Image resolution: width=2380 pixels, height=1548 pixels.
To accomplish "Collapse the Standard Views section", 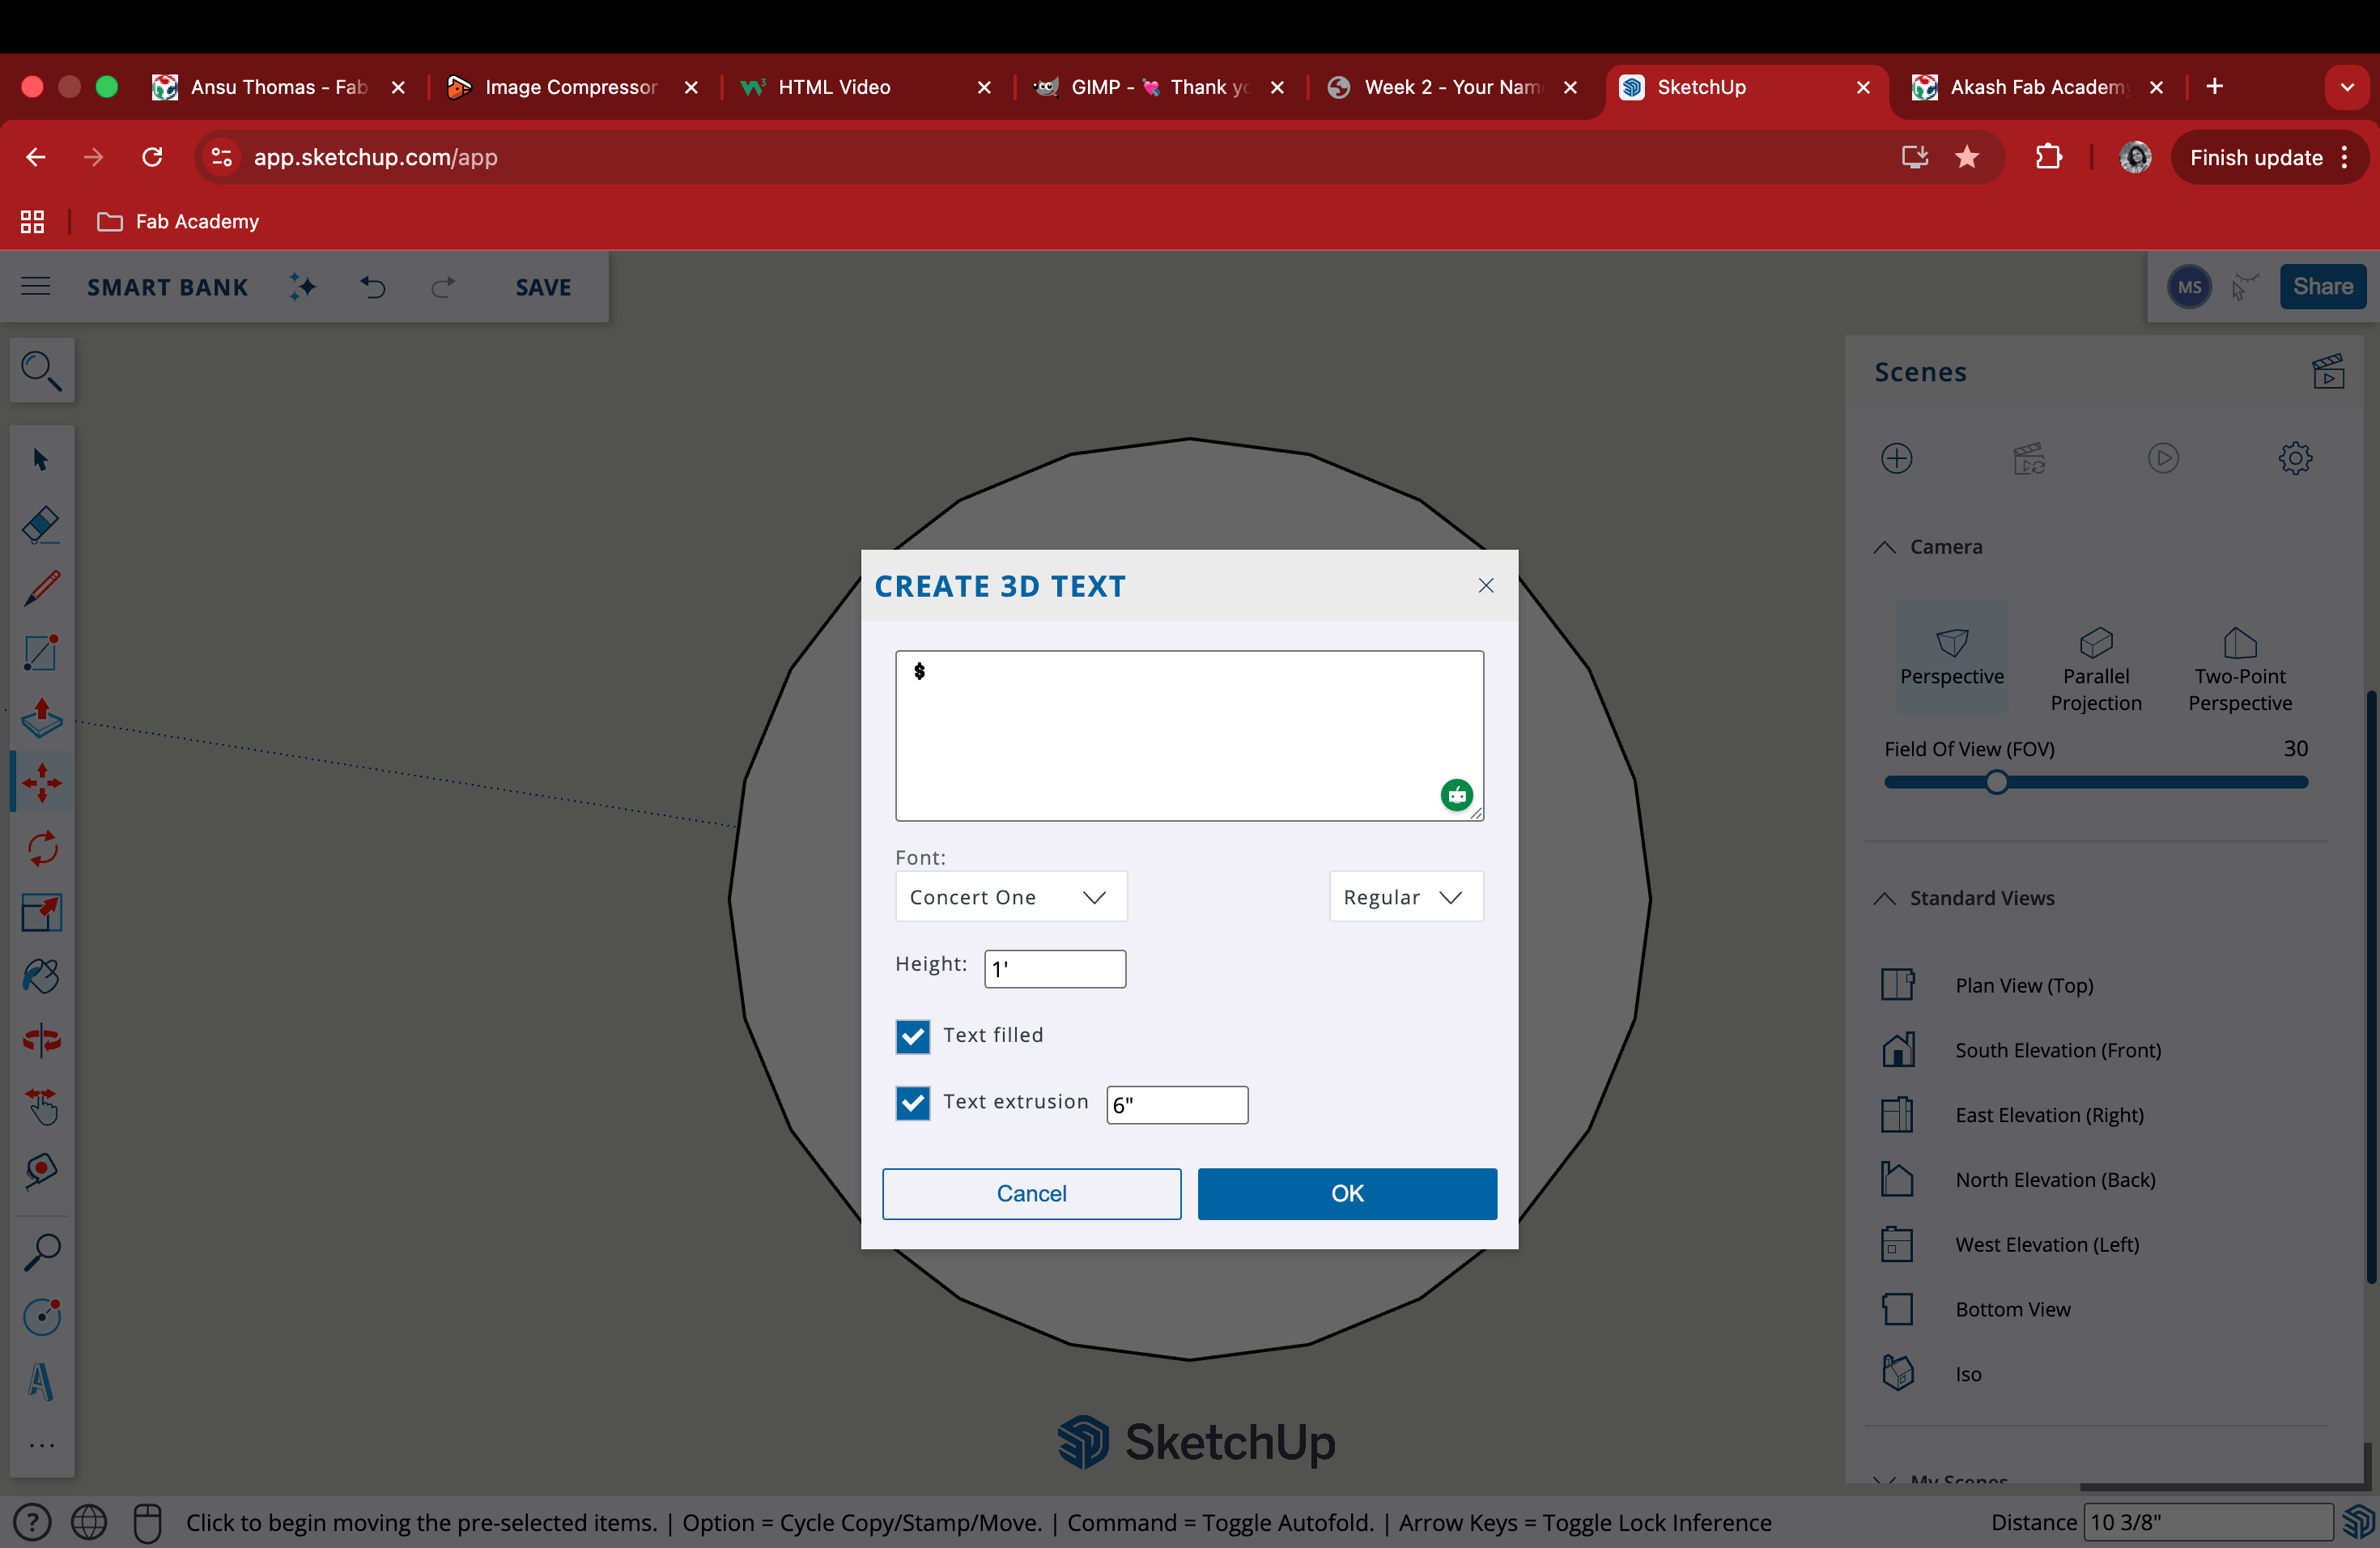I will click(x=1884, y=898).
